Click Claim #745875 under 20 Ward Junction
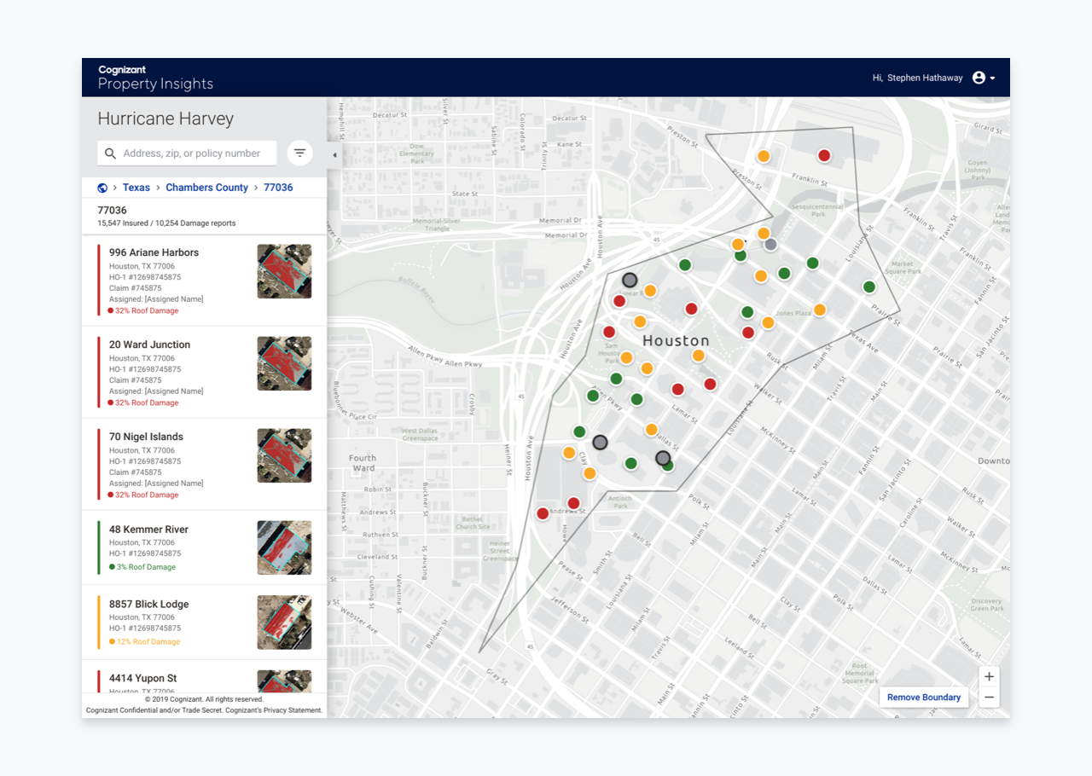Image resolution: width=1092 pixels, height=776 pixels. pos(136,380)
